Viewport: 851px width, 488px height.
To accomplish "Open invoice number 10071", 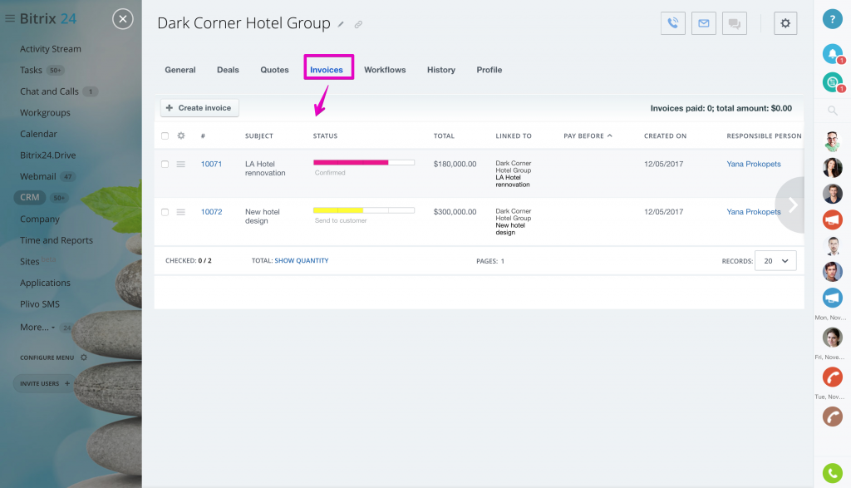I will (212, 164).
